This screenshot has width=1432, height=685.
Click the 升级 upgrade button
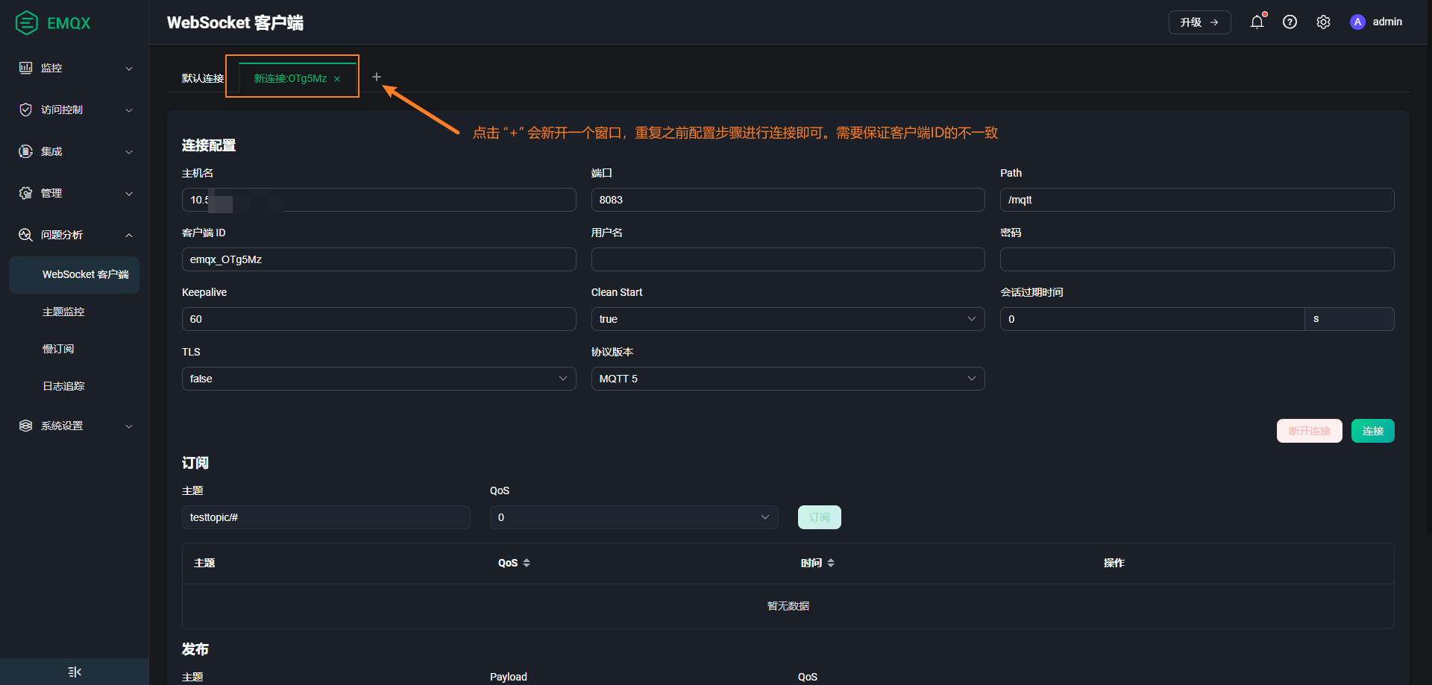1199,22
